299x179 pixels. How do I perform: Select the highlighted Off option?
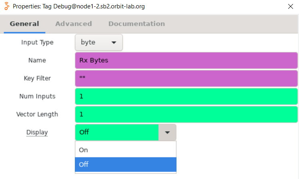point(125,164)
